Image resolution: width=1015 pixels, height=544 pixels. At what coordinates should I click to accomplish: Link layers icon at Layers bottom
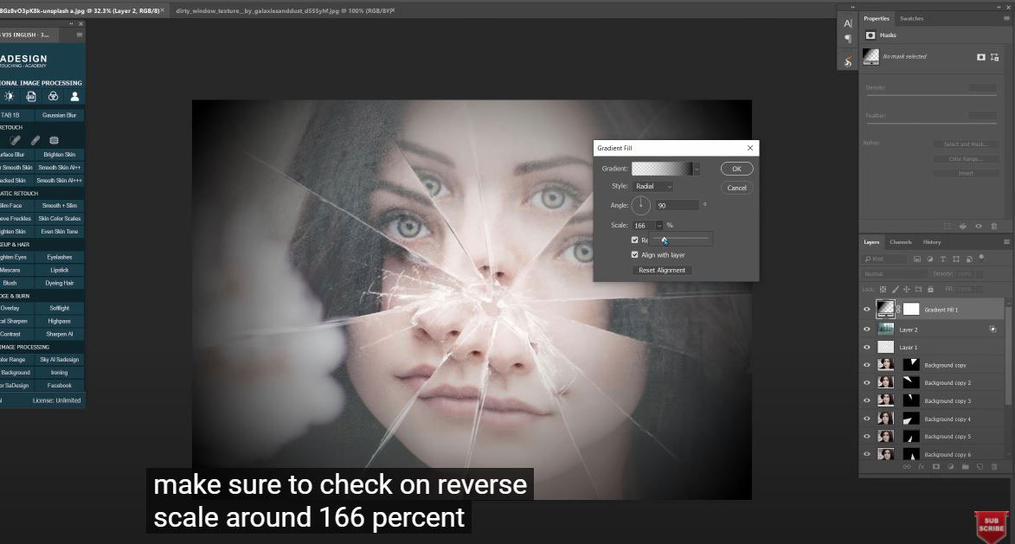tap(906, 466)
